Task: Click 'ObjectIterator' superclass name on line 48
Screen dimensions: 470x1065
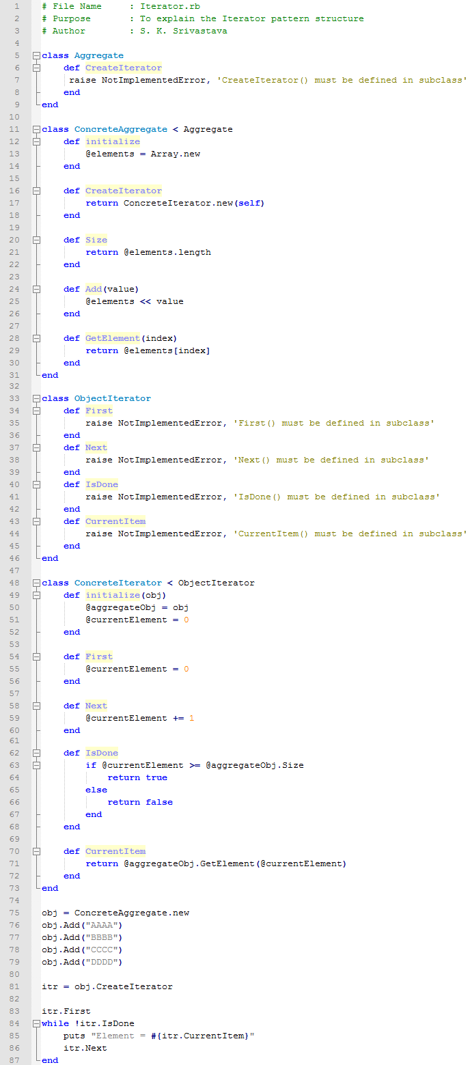Action: click(217, 583)
